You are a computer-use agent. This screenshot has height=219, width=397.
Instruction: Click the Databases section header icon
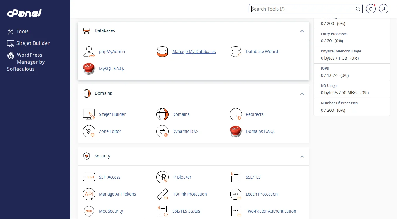(x=87, y=31)
